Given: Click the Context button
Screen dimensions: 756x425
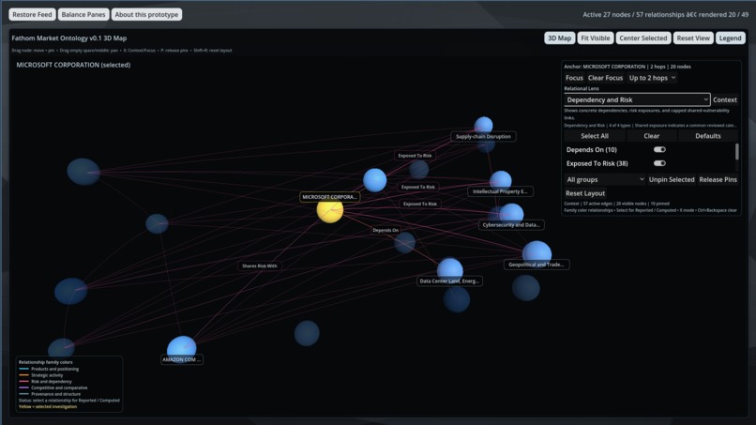Looking at the screenshot, I should [725, 99].
